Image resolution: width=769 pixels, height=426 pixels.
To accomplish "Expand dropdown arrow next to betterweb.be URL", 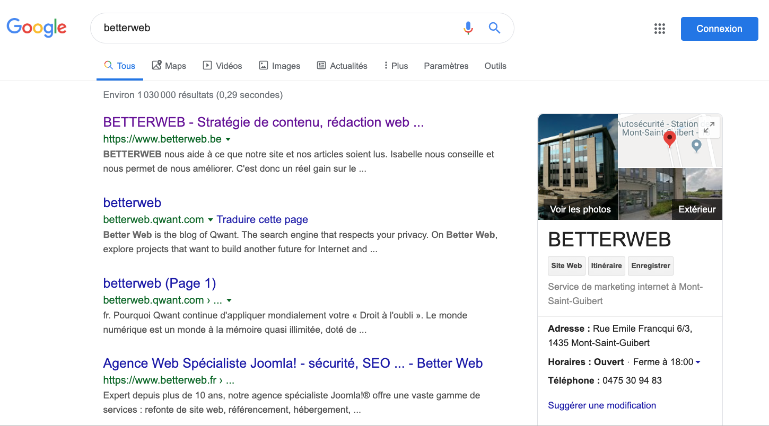I will tap(228, 139).
